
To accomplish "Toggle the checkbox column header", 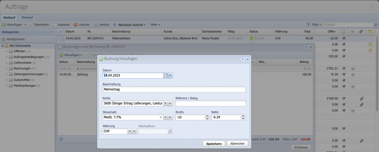I will point(344,32).
